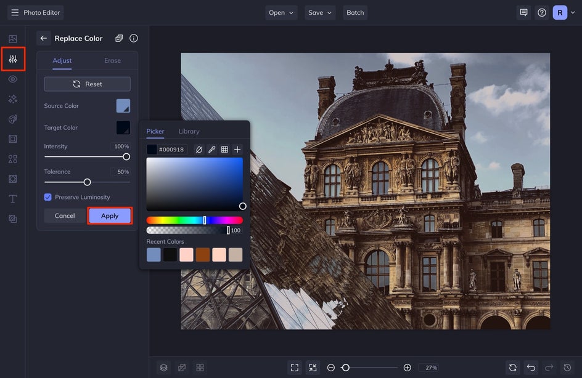Screen dimensions: 582x378
Task: Open the grid view icon in bottom bar
Action: [200, 368]
